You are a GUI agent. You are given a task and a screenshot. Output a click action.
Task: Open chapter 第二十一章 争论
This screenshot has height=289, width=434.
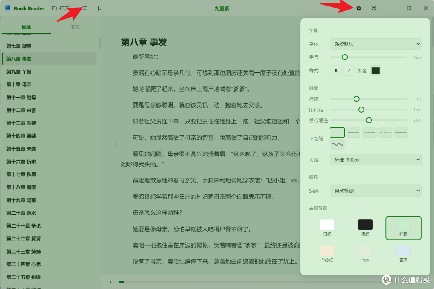[x=49, y=226]
